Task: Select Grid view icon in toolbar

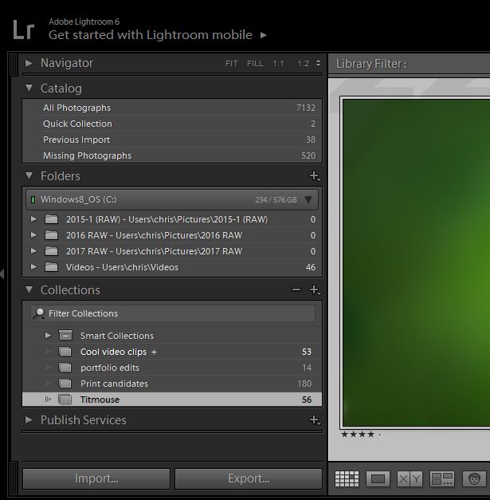Action: [347, 478]
